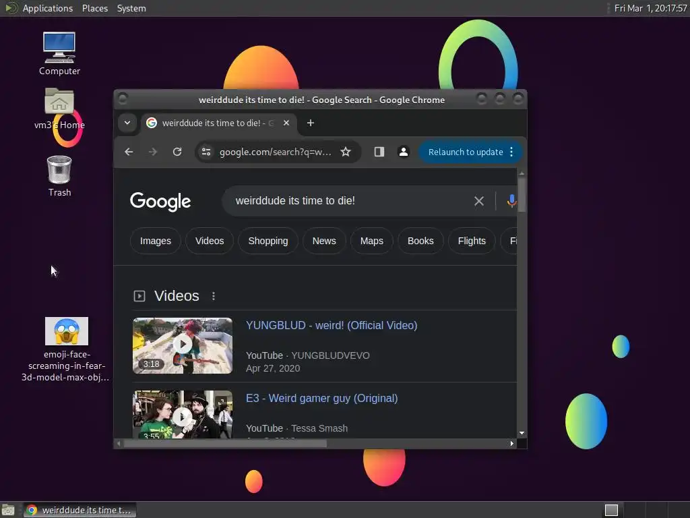This screenshot has width=690, height=518.
Task: Open options for the Videos section
Action: coord(214,296)
